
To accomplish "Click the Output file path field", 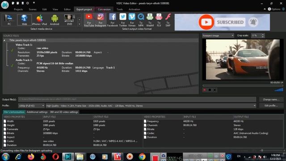I will point(137,99).
